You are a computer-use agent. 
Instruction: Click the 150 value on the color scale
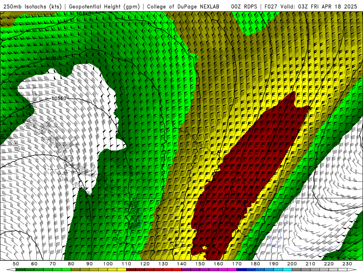(x=200, y=264)
